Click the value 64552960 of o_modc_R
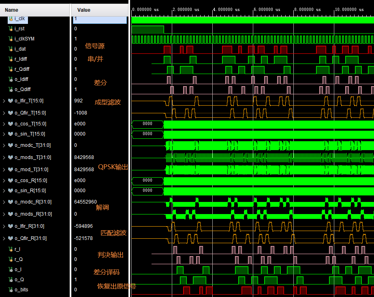 [x=85, y=202]
